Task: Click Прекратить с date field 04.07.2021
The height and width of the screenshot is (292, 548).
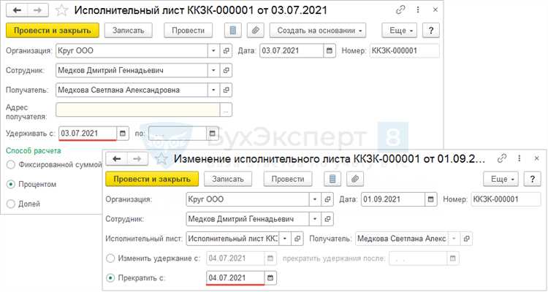Action: click(235, 278)
